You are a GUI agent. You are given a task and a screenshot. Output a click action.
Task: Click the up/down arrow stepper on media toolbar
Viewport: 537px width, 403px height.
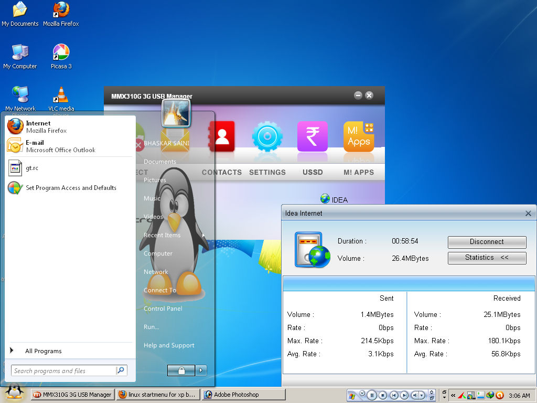(x=432, y=393)
